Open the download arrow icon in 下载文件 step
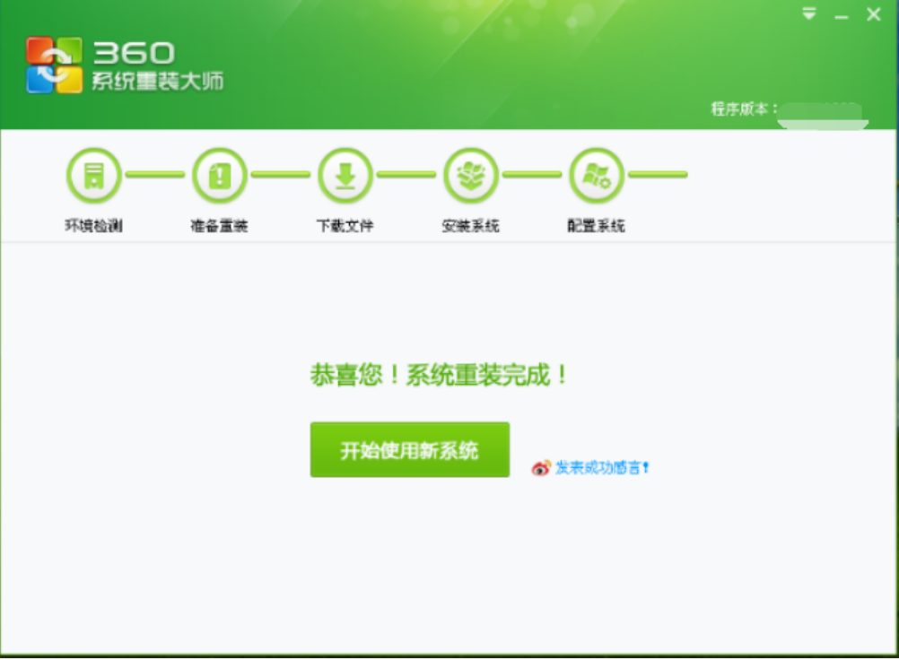 [345, 176]
